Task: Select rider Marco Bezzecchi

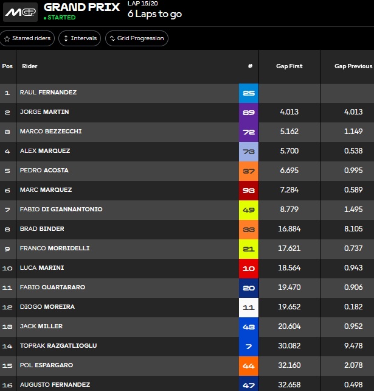Action: [51, 131]
